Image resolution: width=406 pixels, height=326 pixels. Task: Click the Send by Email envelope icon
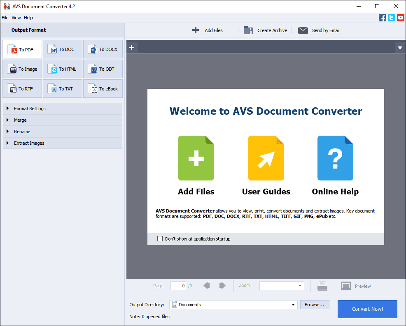[x=303, y=30]
